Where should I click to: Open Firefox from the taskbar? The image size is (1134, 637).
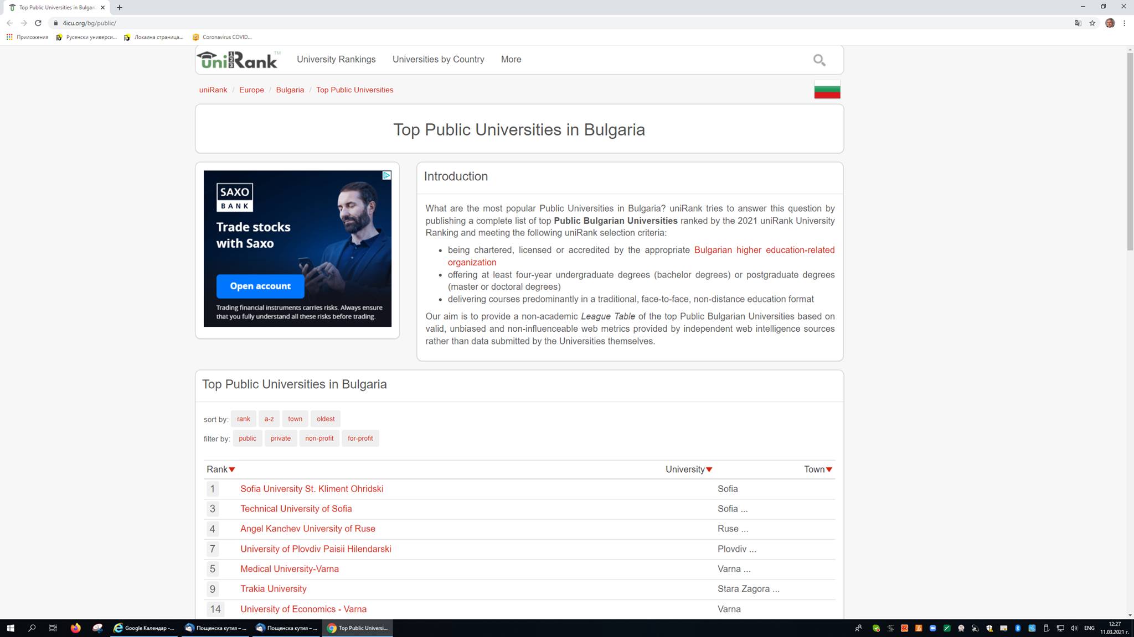tap(76, 628)
